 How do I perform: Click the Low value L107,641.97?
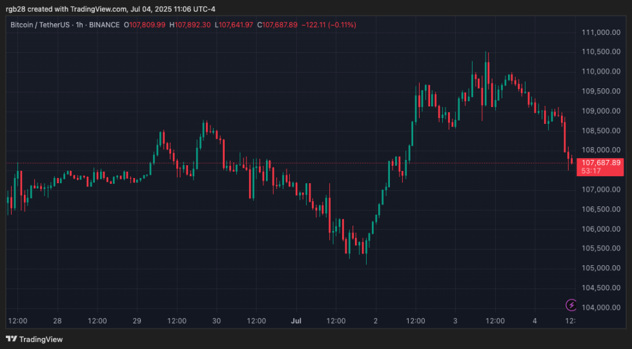pyautogui.click(x=235, y=25)
